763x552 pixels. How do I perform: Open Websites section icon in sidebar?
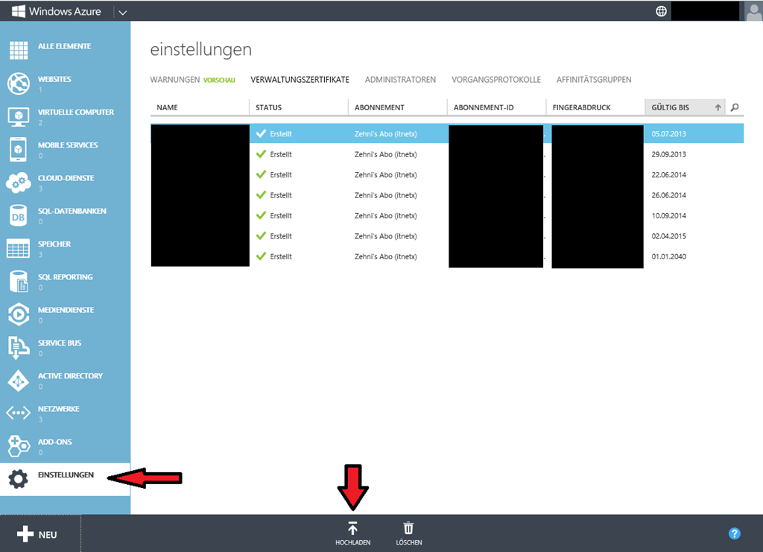pyautogui.click(x=18, y=83)
